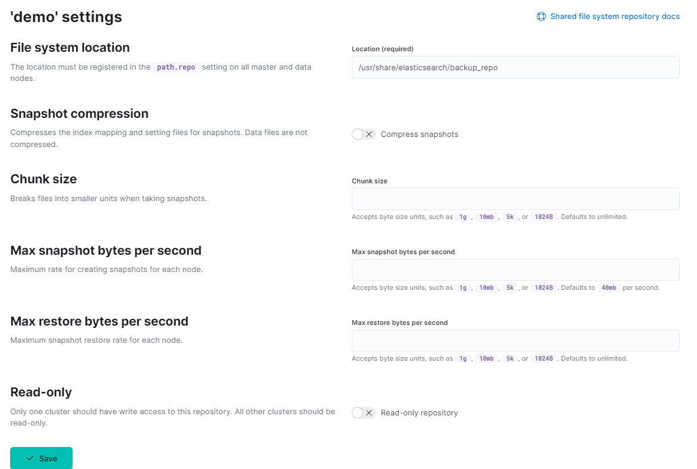Open Shared file system repository docs link
The height and width of the screenshot is (469, 697).
pos(614,17)
